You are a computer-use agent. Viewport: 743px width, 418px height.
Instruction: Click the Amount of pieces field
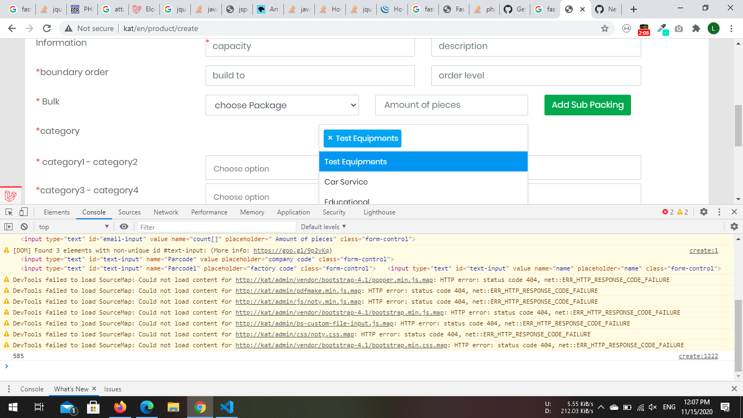451,105
